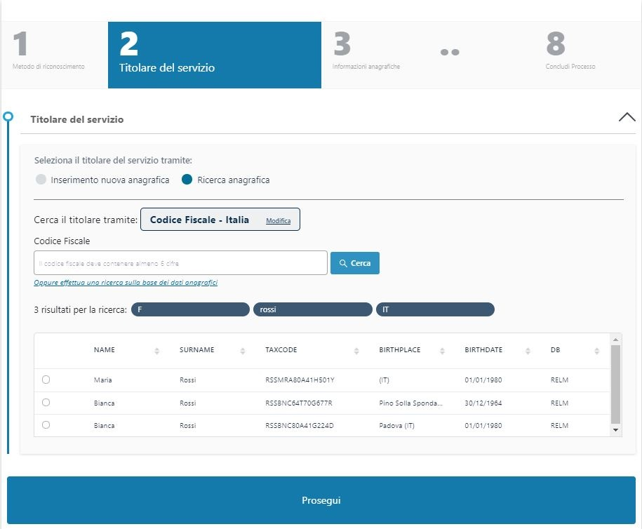Select Bianca Rossi from Padova radio button
The width and height of the screenshot is (642, 529).
[x=46, y=425]
